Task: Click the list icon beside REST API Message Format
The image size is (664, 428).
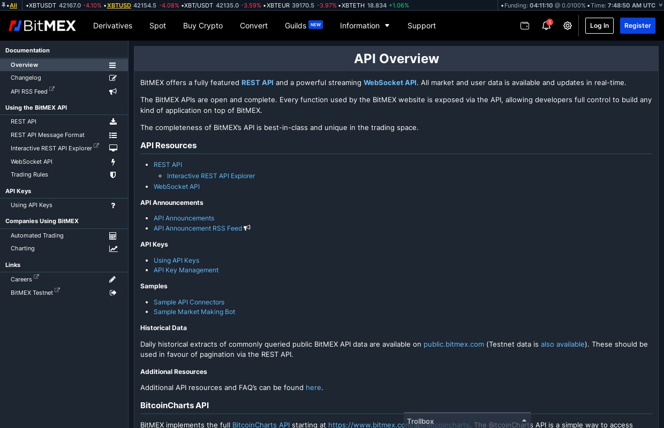Action: point(113,135)
